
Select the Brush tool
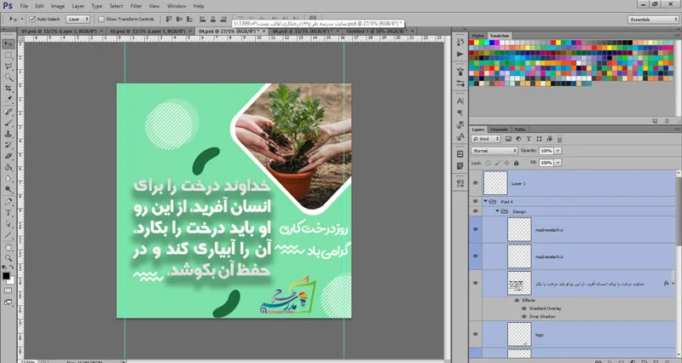tap(8, 123)
